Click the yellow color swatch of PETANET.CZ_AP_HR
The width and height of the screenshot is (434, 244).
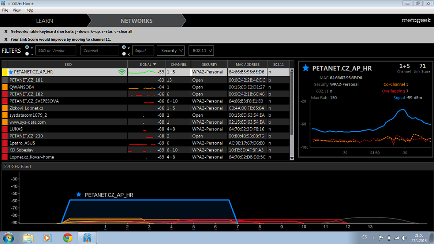[x=5, y=72]
